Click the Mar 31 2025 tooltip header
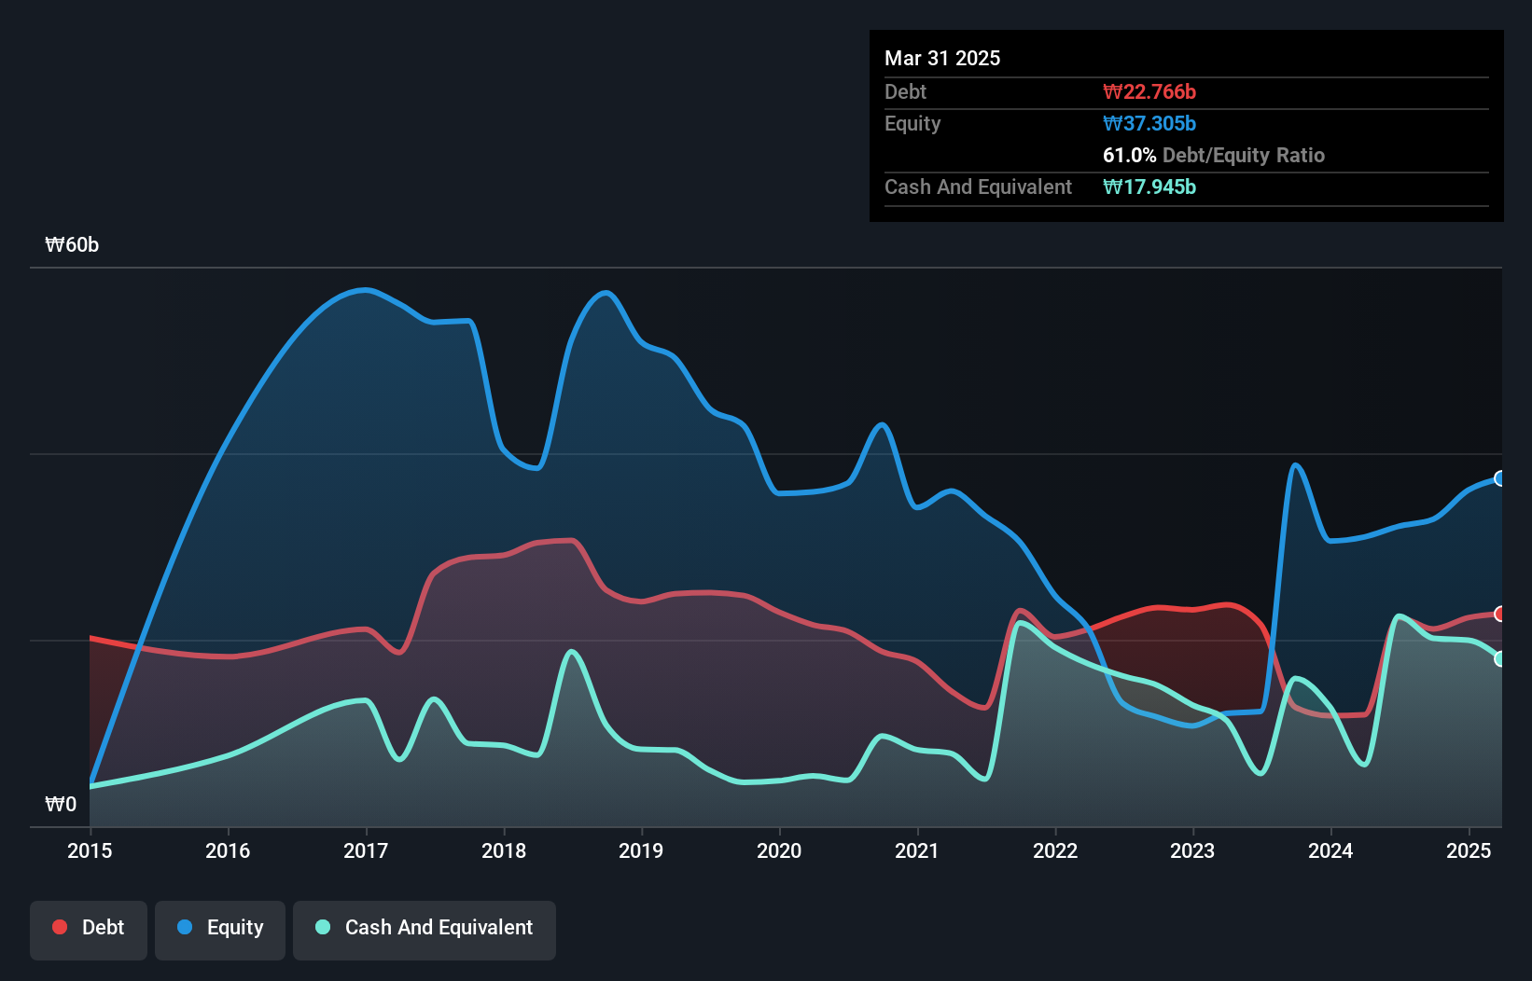 [942, 58]
